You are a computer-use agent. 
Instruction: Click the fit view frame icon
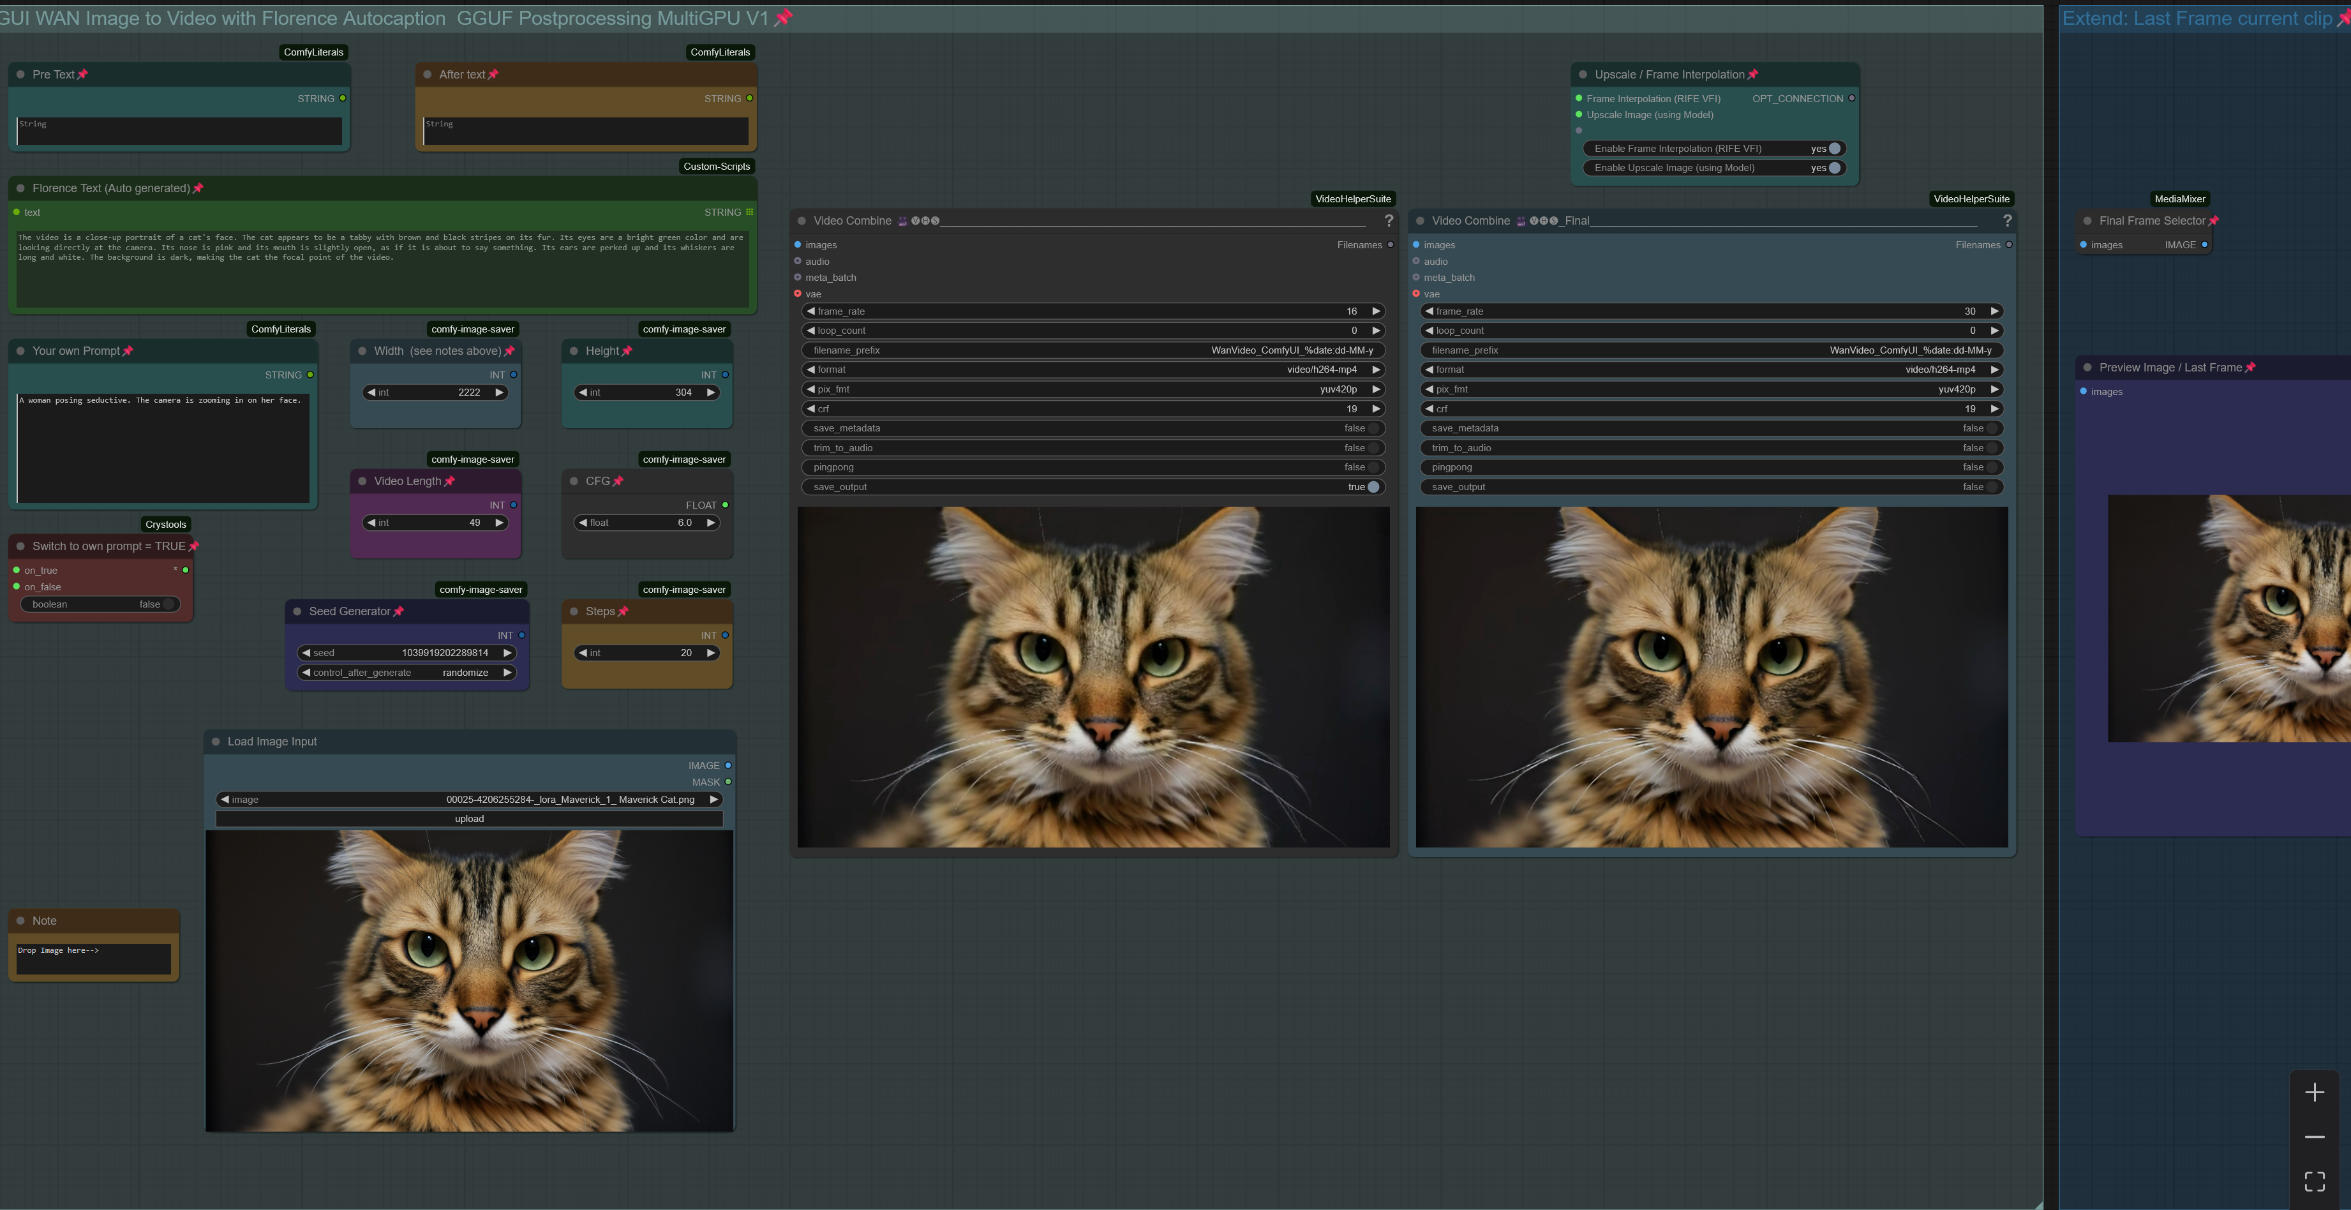(2315, 1181)
